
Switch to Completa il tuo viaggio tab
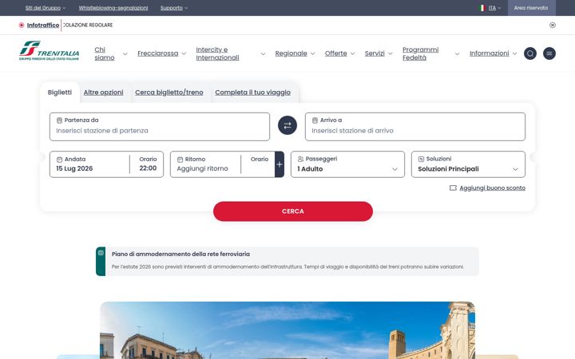click(x=252, y=93)
